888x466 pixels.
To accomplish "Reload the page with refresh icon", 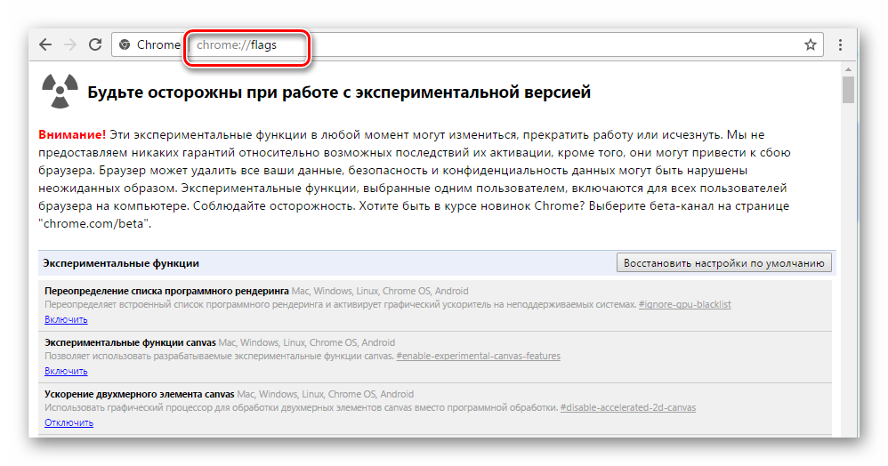I will pyautogui.click(x=95, y=44).
